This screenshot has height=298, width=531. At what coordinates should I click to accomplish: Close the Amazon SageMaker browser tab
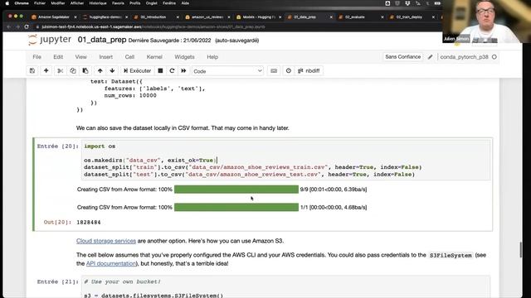coord(76,17)
